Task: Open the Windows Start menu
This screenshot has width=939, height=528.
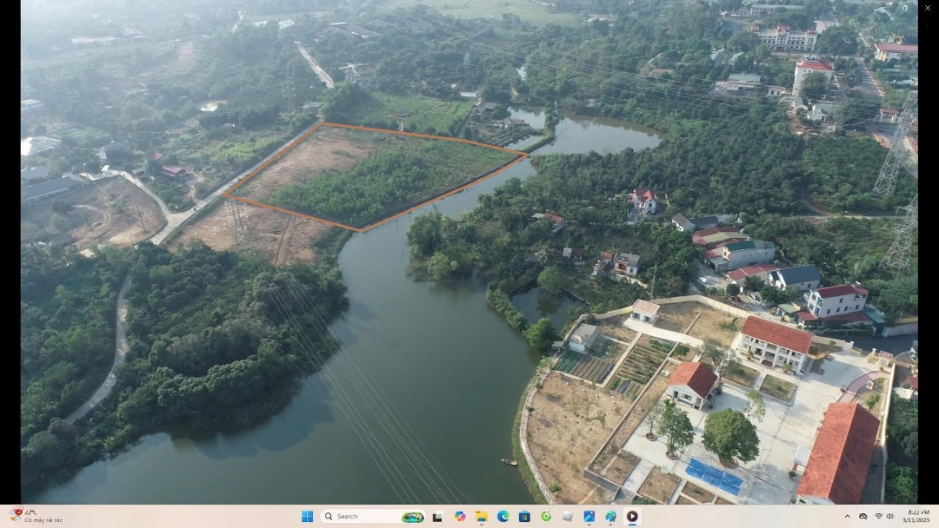Action: [x=307, y=517]
